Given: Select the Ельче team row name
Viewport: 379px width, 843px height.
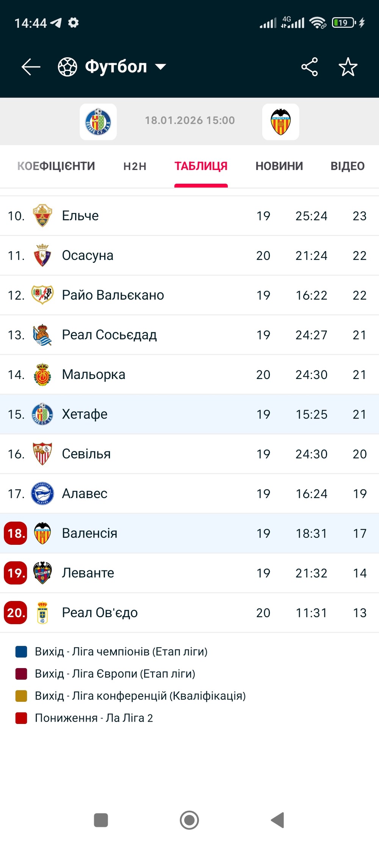Looking at the screenshot, I should (80, 215).
